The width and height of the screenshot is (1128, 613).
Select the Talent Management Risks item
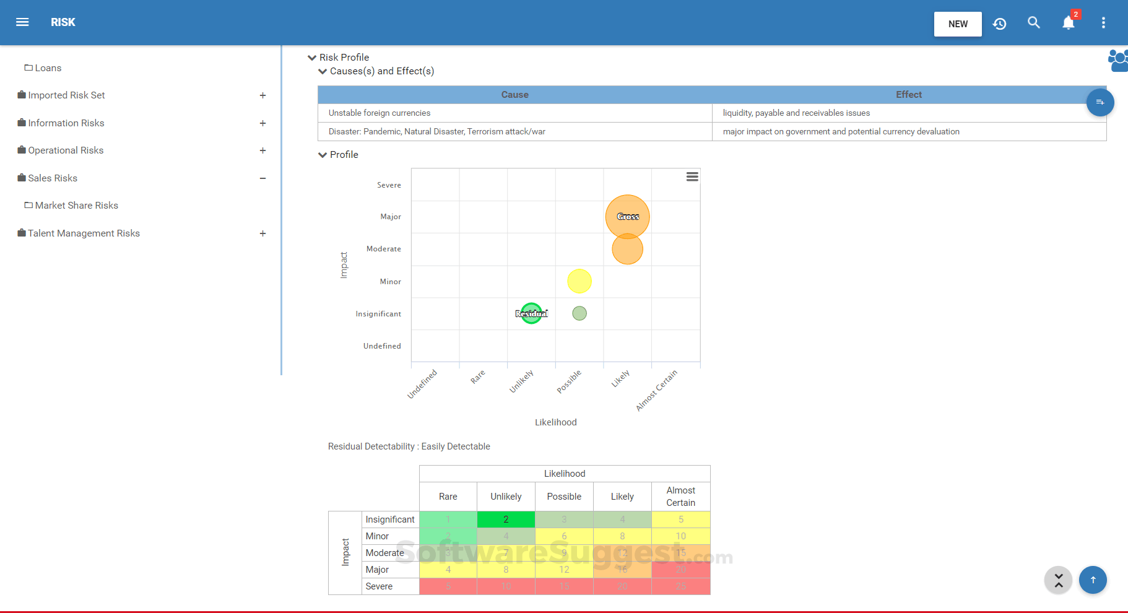pyautogui.click(x=84, y=233)
